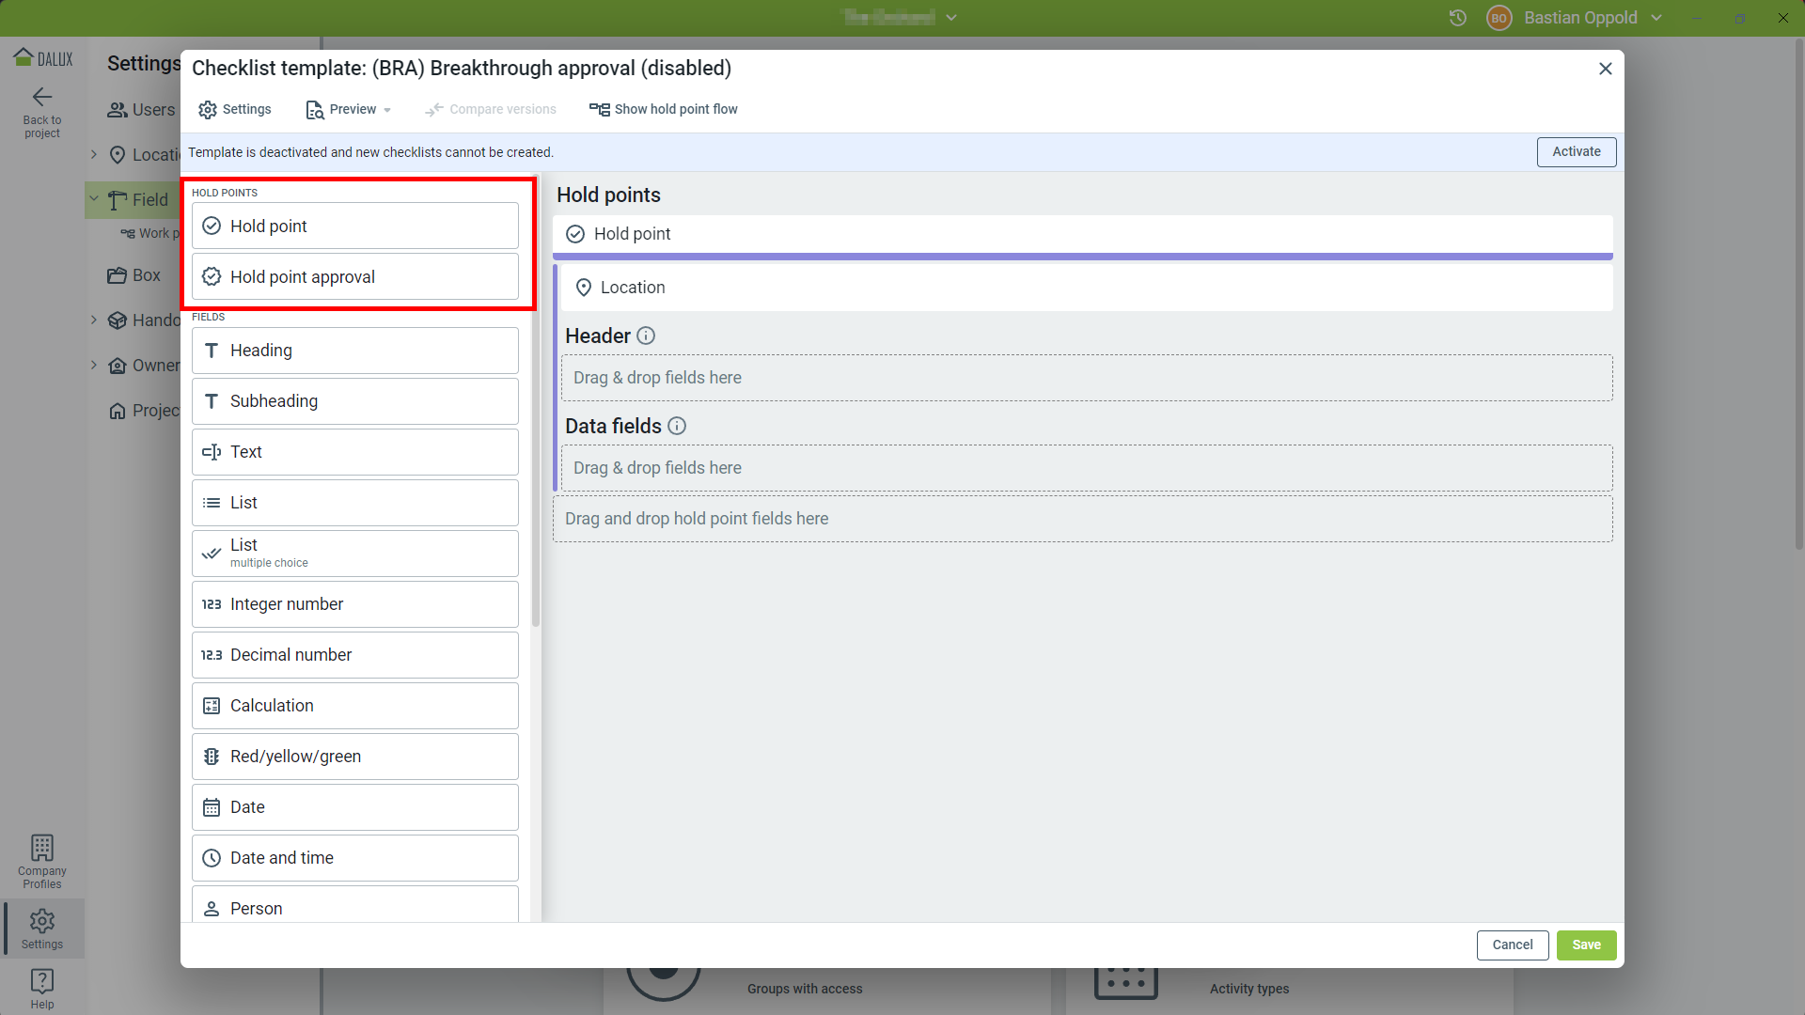Click the green Save button
Viewport: 1805px width, 1015px height.
[1586, 945]
